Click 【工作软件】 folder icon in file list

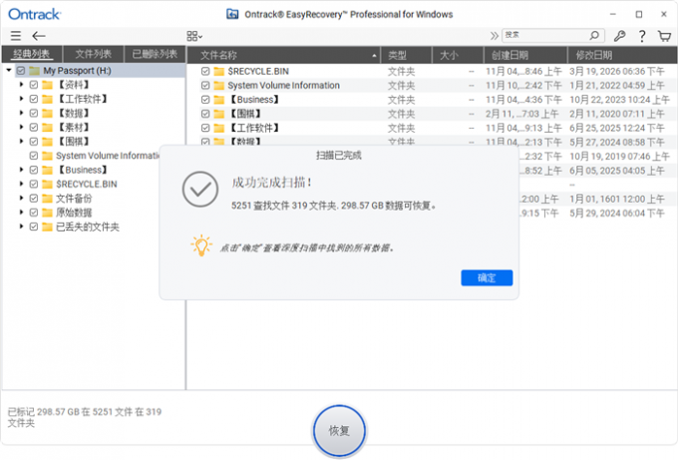click(x=219, y=128)
